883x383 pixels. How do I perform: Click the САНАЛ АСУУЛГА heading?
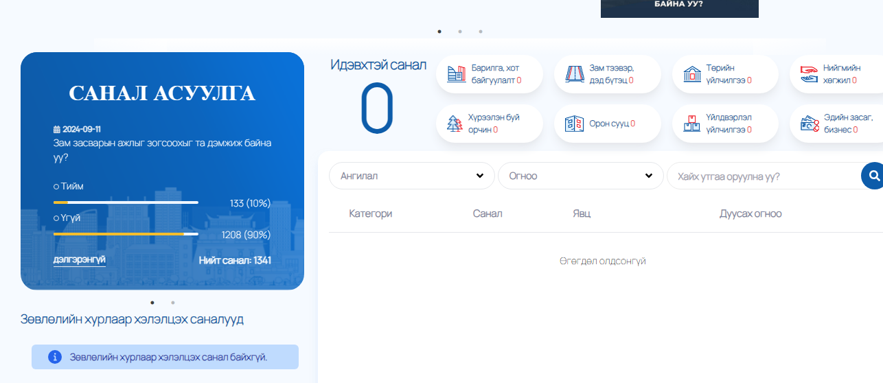162,93
